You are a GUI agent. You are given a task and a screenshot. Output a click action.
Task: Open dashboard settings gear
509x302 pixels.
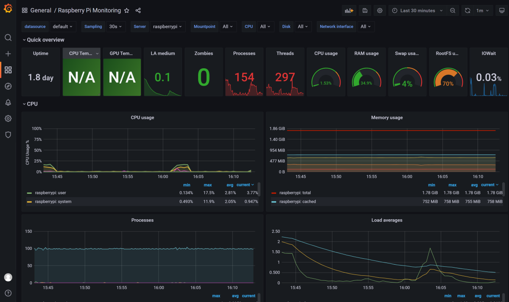(380, 10)
